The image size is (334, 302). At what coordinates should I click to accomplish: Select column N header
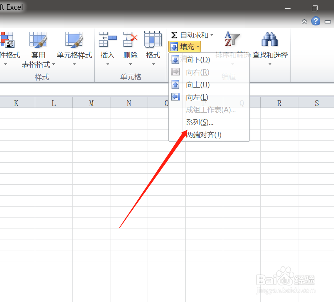129,103
